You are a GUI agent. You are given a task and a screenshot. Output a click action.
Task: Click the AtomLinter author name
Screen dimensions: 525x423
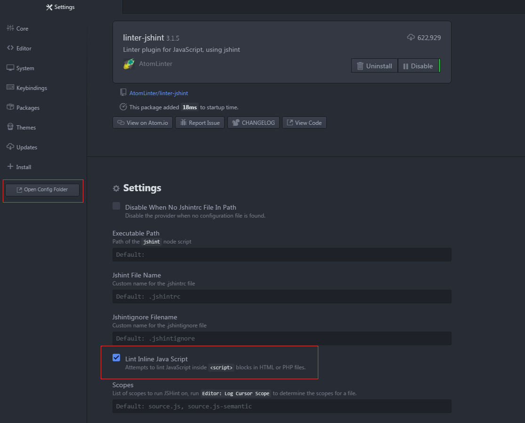click(156, 64)
